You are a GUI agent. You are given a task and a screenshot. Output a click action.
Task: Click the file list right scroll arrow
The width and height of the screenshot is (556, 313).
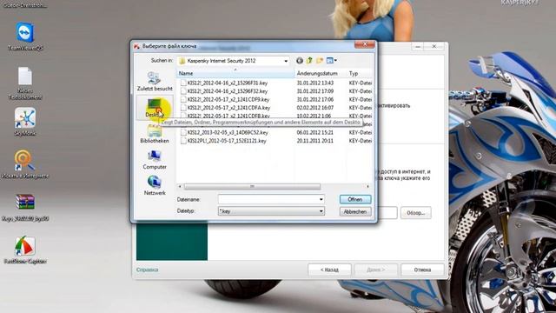pyautogui.click(x=367, y=186)
